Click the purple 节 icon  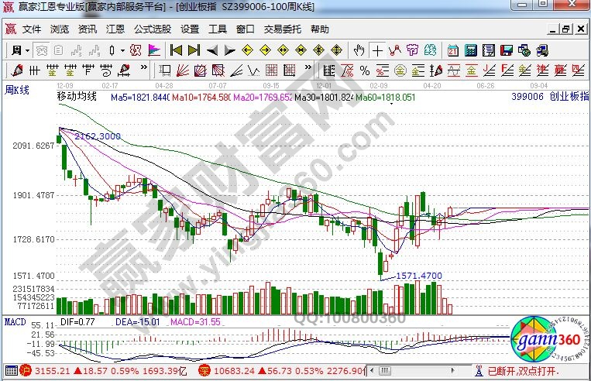[x=413, y=50]
